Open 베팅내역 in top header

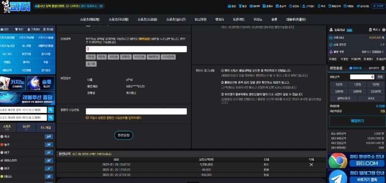[x=334, y=6]
